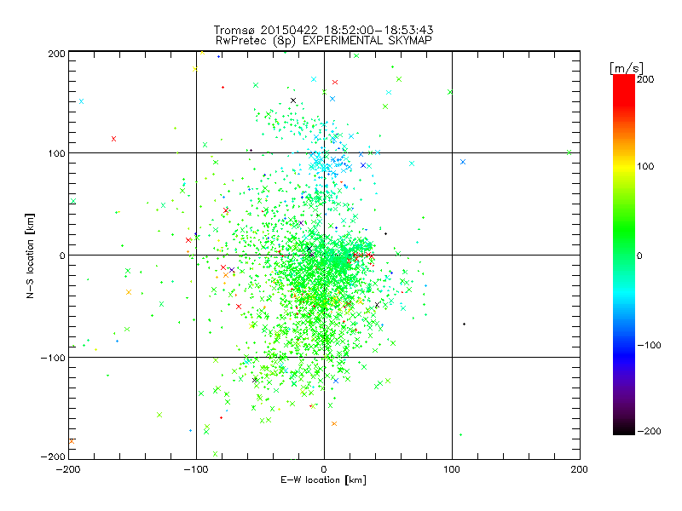Image resolution: width=682 pixels, height=511 pixels.
Task: Click the y-axis tick label '-200'
Action: click(x=53, y=456)
